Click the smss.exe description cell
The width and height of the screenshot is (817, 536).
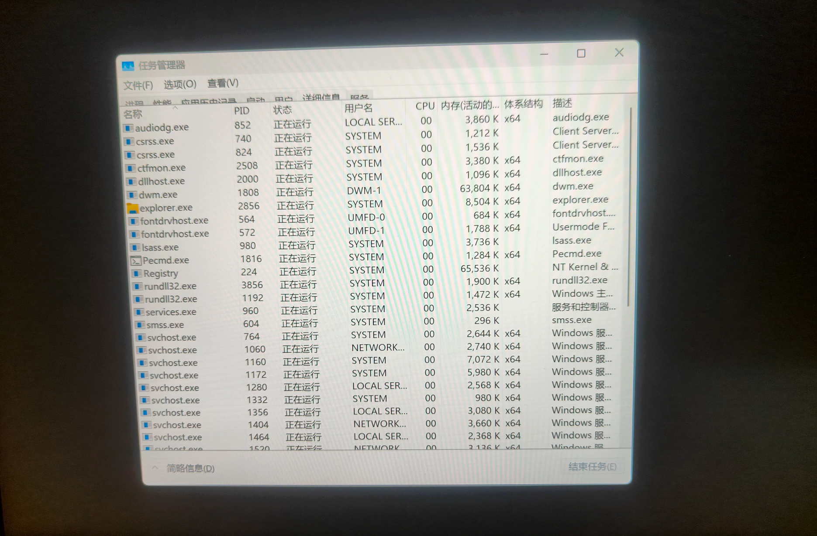[572, 320]
